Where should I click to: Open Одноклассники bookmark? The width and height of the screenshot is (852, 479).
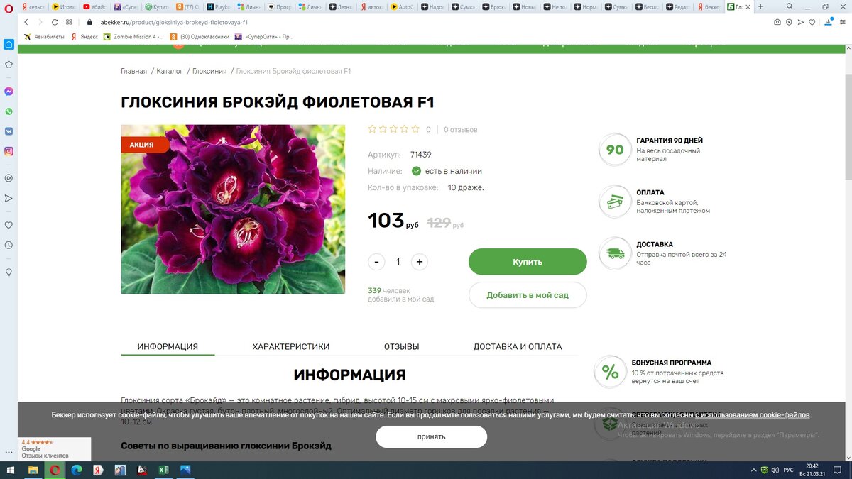point(200,36)
